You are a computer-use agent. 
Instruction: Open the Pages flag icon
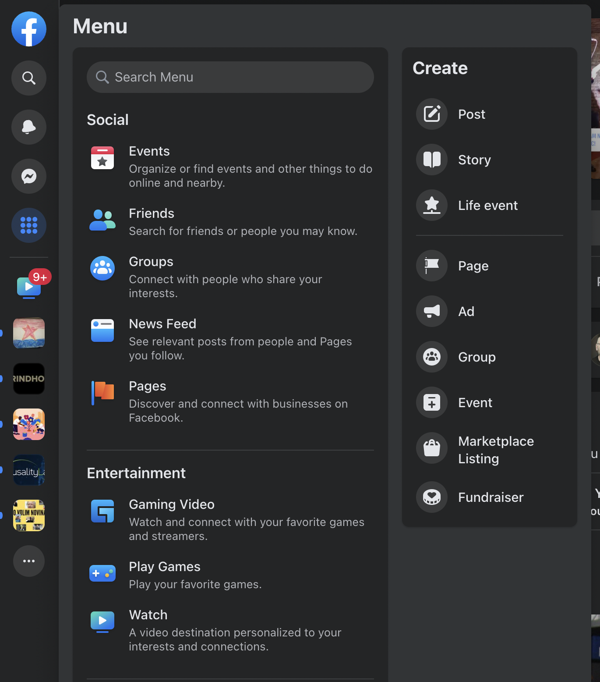click(102, 393)
